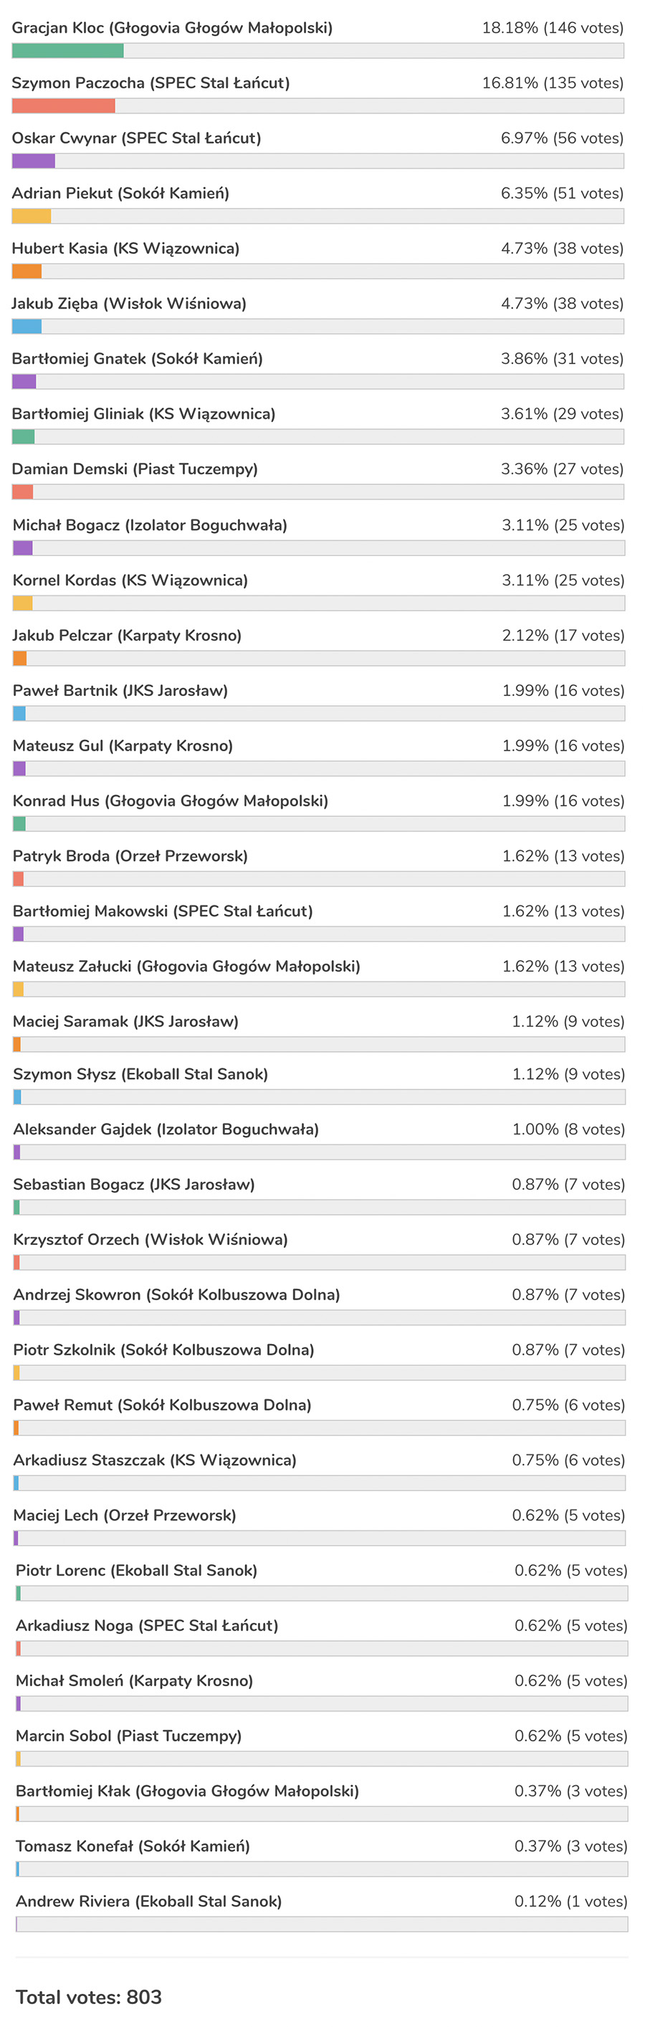Click Adrian Piekut's yellow vote bar
This screenshot has height=2027, width=645.
32,217
